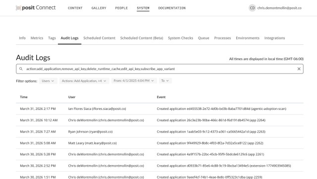Open the System menu

(x=143, y=8)
